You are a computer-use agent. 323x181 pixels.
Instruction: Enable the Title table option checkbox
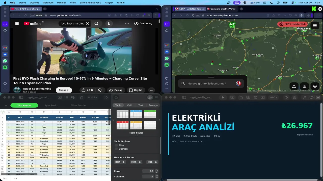(116, 145)
